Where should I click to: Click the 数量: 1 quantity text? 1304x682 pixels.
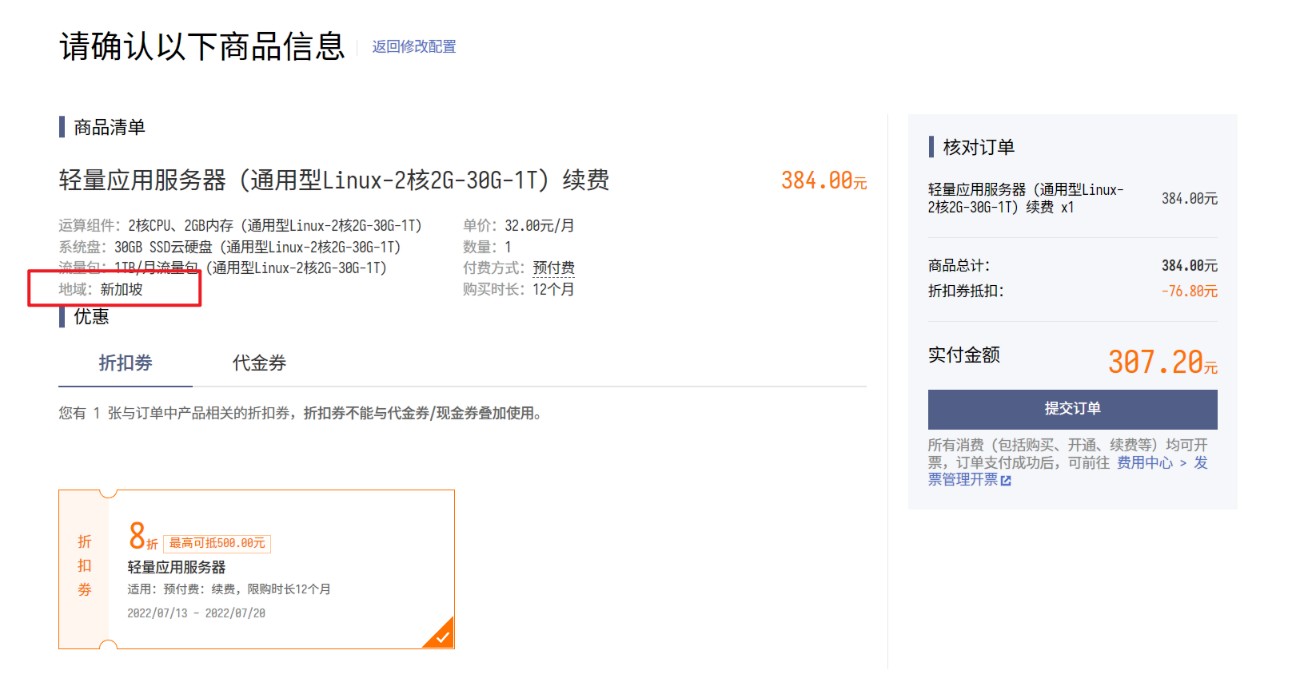(487, 247)
